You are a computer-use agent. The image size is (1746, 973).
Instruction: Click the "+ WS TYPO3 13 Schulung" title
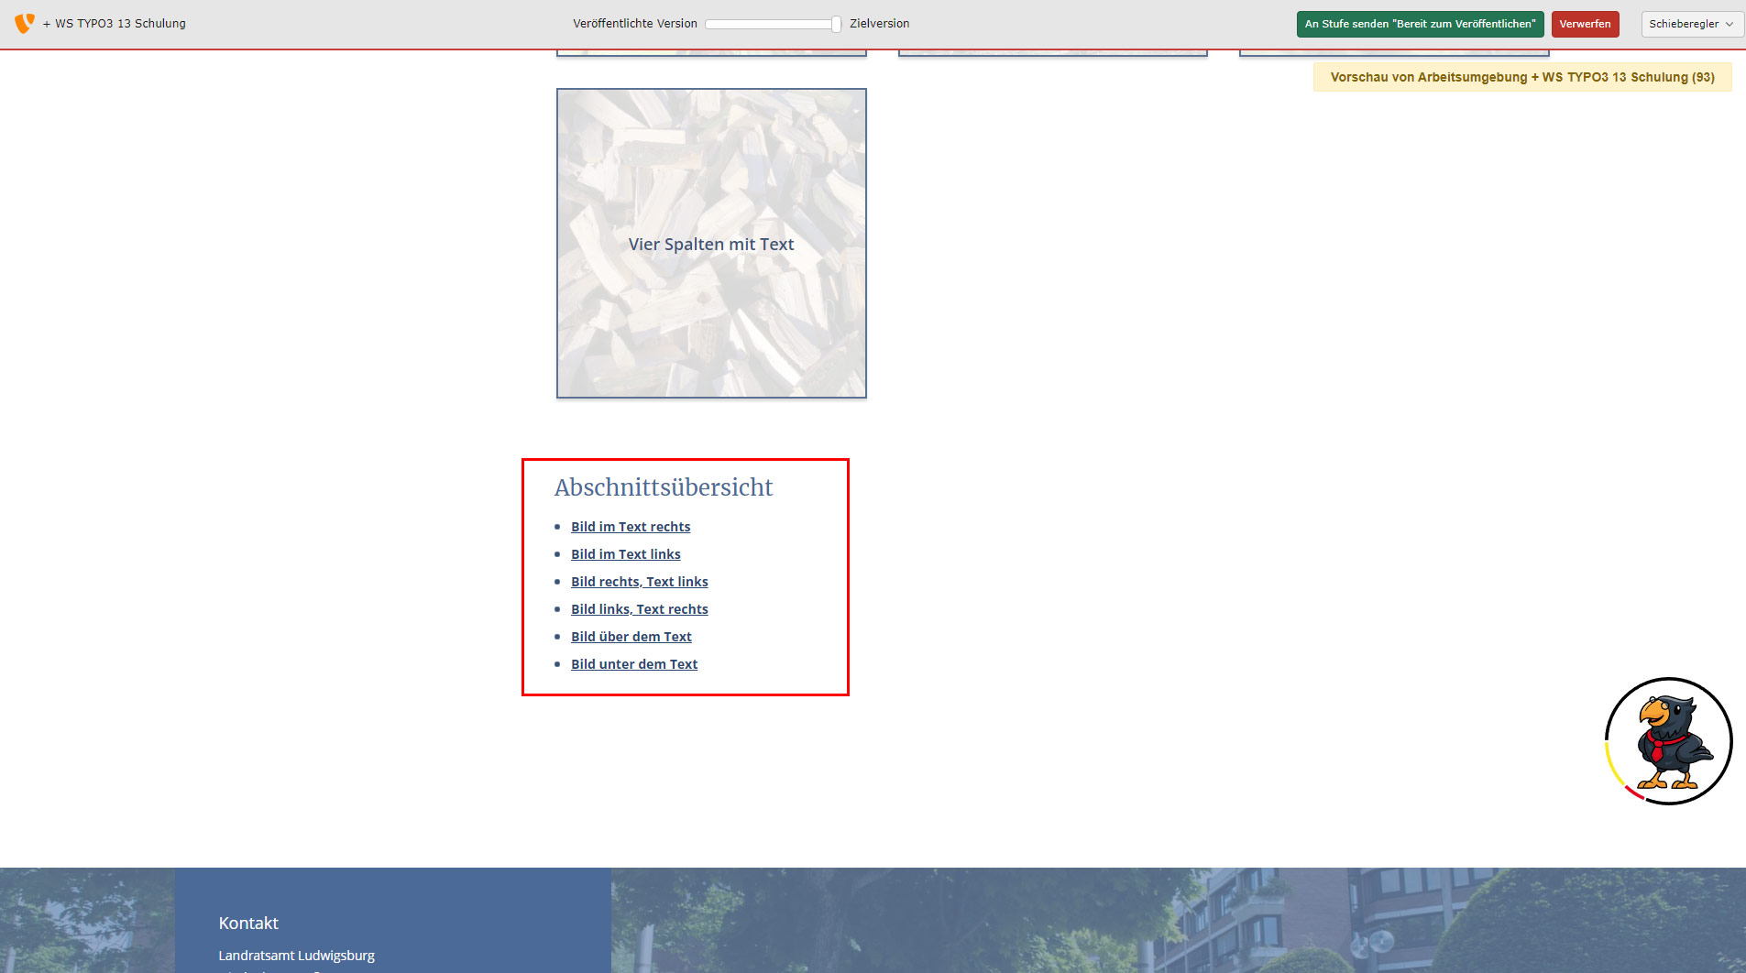(114, 24)
